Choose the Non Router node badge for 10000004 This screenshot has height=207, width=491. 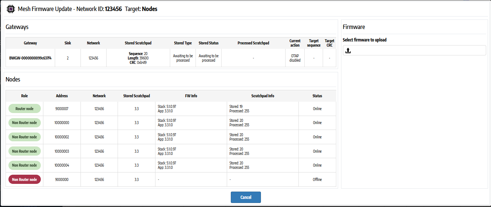click(25, 165)
